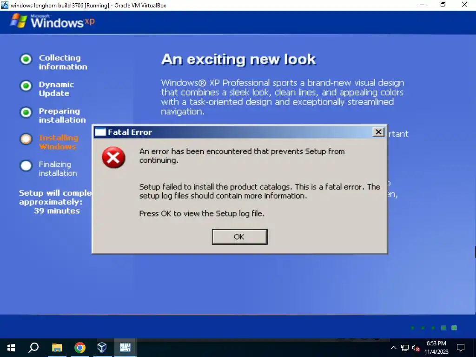Close the Fatal Error dialog
This screenshot has height=357, width=476.
(378, 132)
